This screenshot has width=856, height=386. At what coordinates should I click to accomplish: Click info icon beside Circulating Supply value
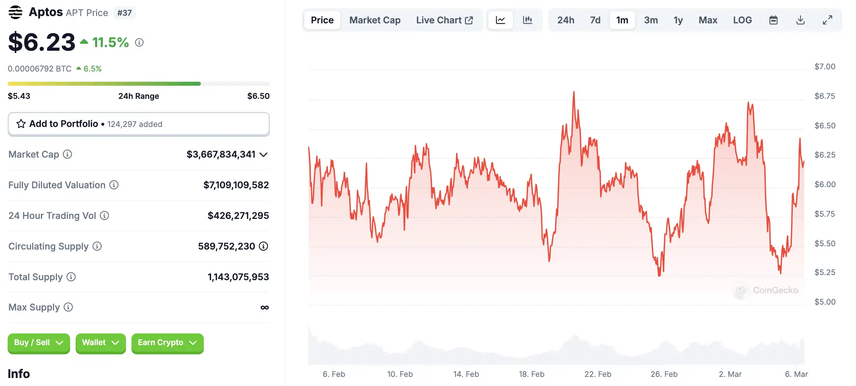click(263, 246)
